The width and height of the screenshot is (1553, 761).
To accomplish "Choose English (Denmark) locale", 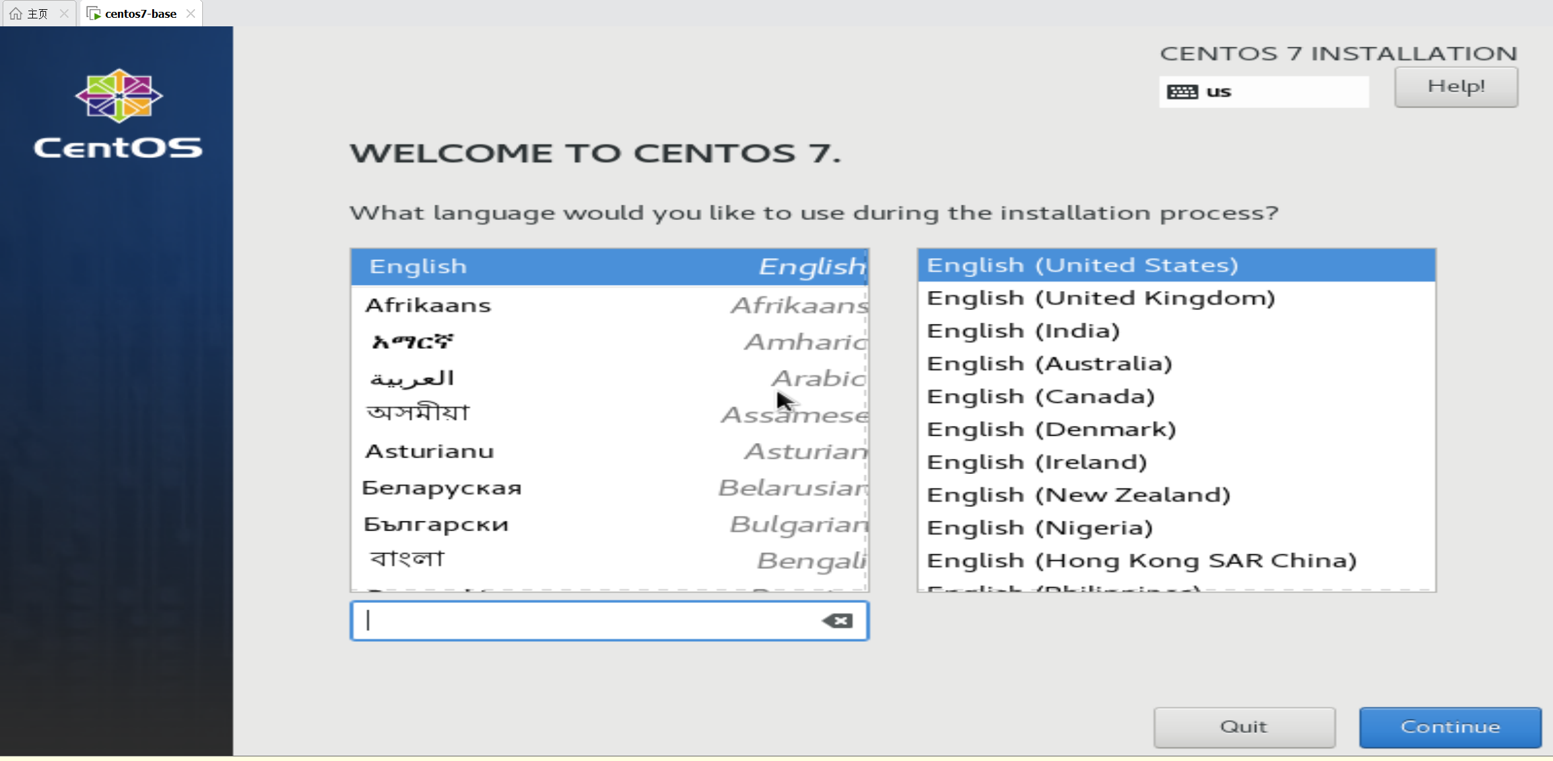I will pos(1176,429).
